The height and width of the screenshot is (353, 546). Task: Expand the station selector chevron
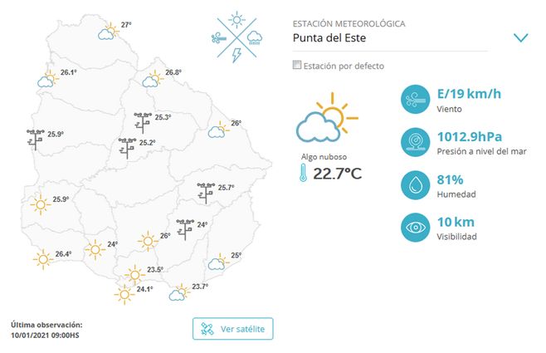tap(520, 38)
